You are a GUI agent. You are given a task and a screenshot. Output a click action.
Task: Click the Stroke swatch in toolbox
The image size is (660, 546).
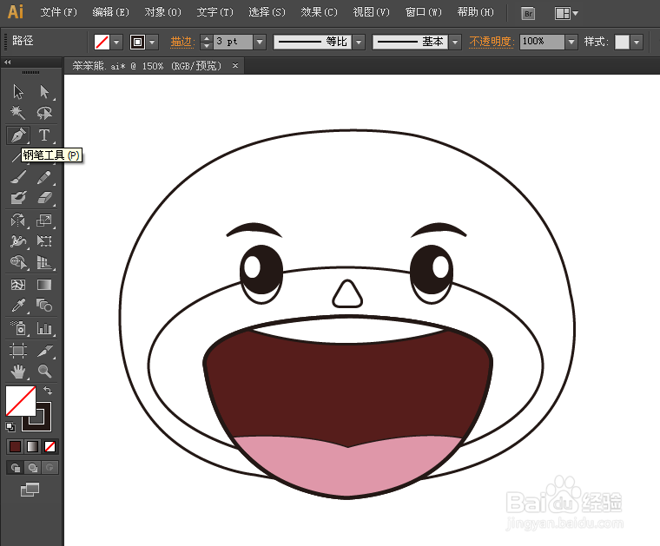(43, 422)
